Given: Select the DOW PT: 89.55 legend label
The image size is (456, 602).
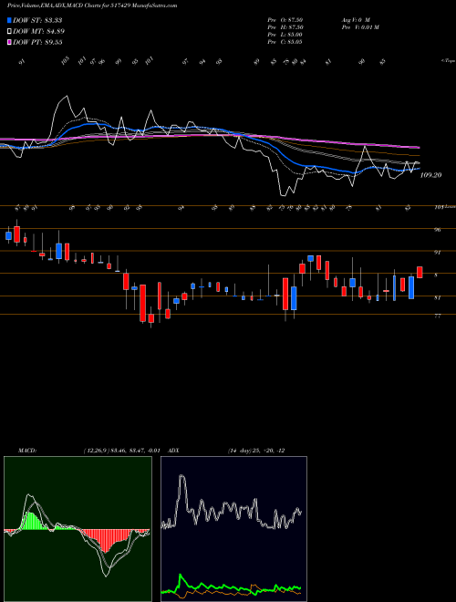Looking at the screenshot, I should tap(37, 42).
